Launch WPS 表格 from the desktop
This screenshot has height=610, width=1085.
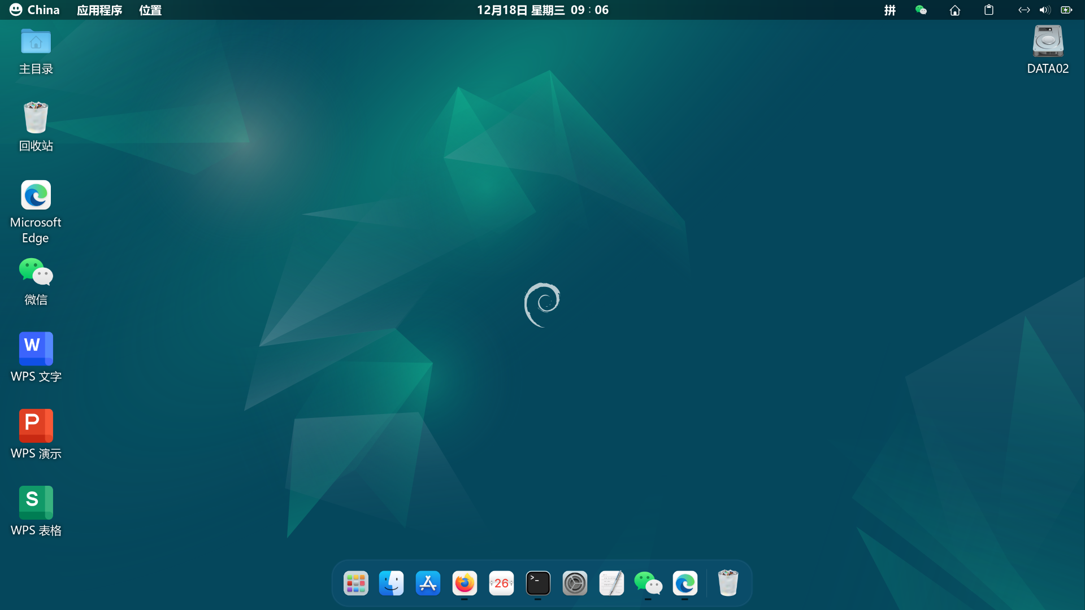click(36, 502)
